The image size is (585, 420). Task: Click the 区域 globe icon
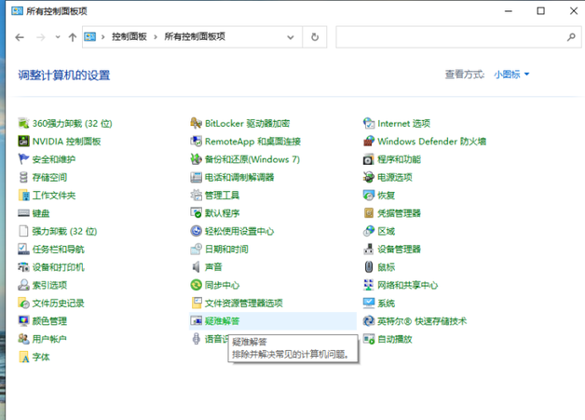(369, 231)
